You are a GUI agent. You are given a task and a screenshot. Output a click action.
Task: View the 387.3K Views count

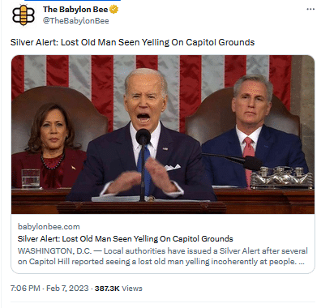(x=118, y=289)
